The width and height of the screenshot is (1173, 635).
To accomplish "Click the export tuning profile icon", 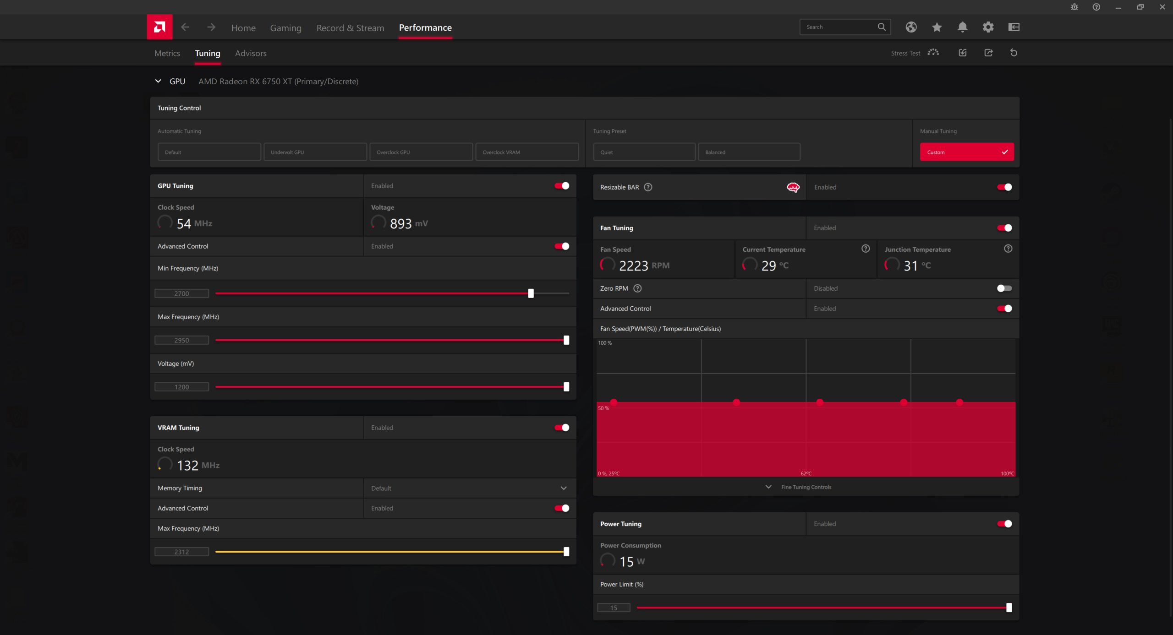I will click(988, 53).
